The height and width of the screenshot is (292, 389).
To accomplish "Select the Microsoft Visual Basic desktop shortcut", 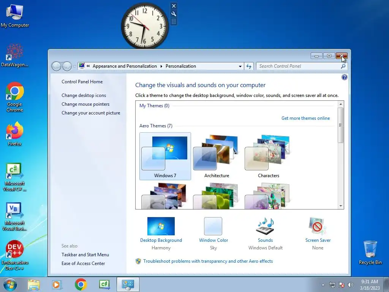I will point(15,217).
